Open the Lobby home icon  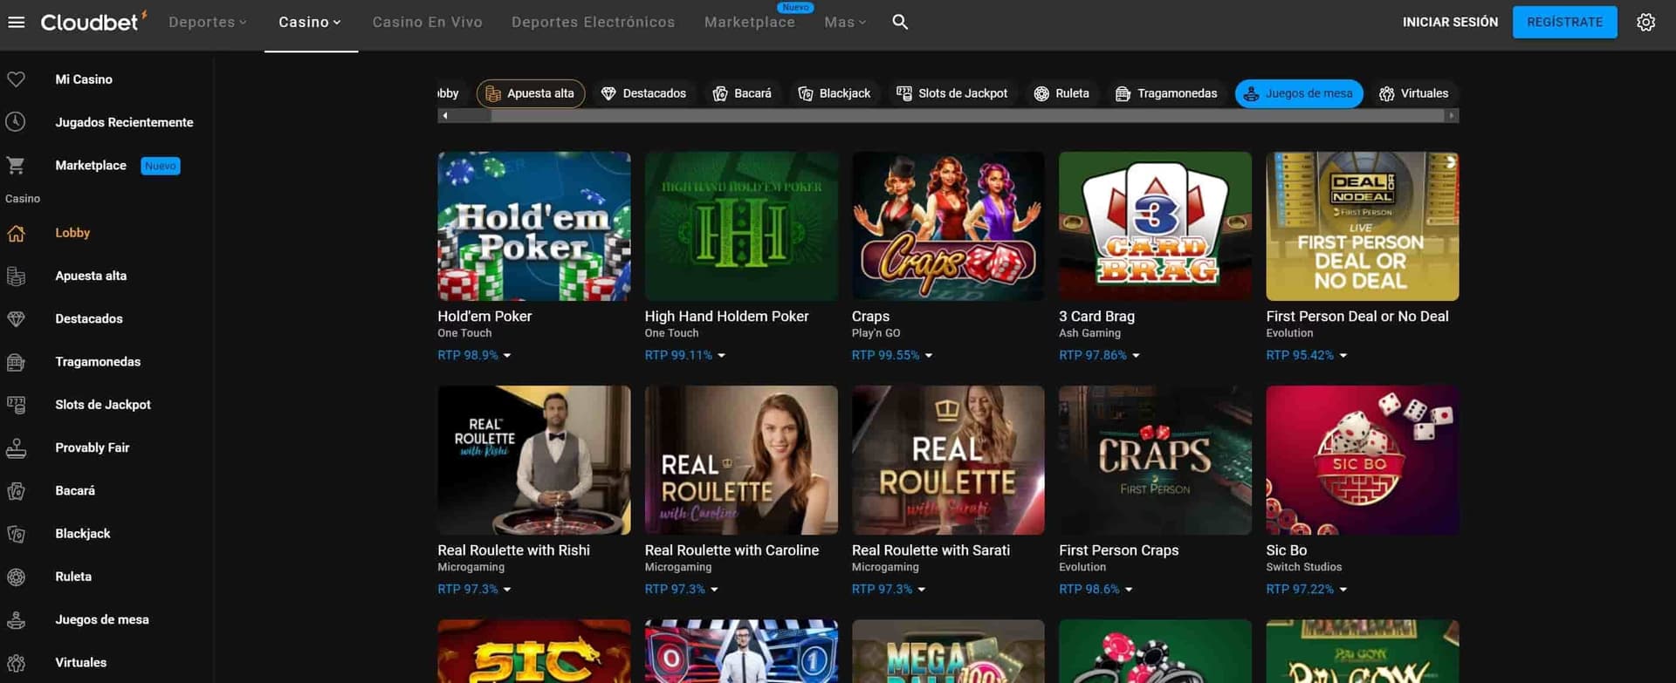coord(16,233)
